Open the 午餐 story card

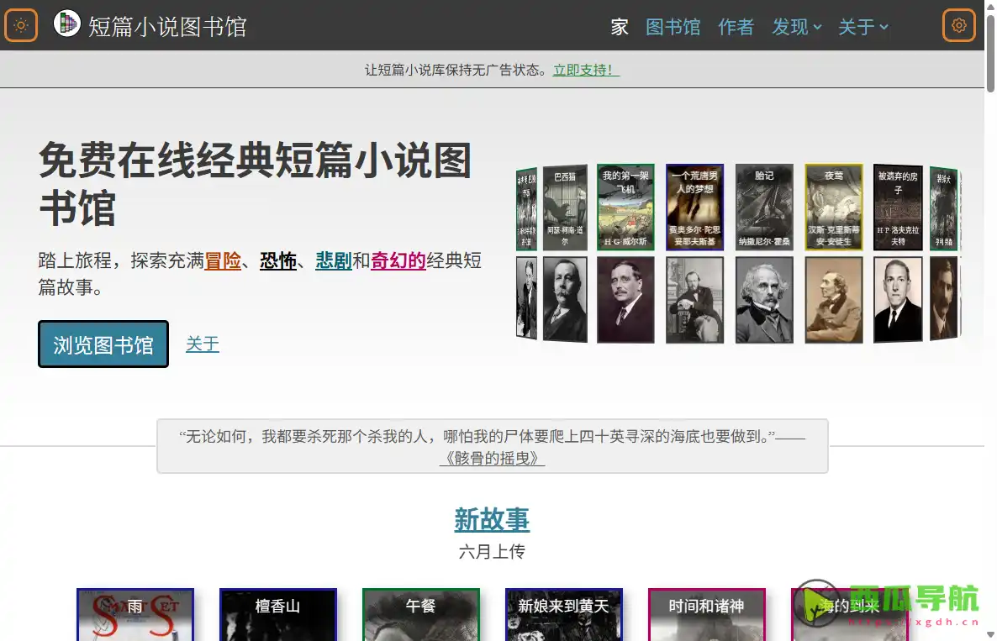coord(421,614)
